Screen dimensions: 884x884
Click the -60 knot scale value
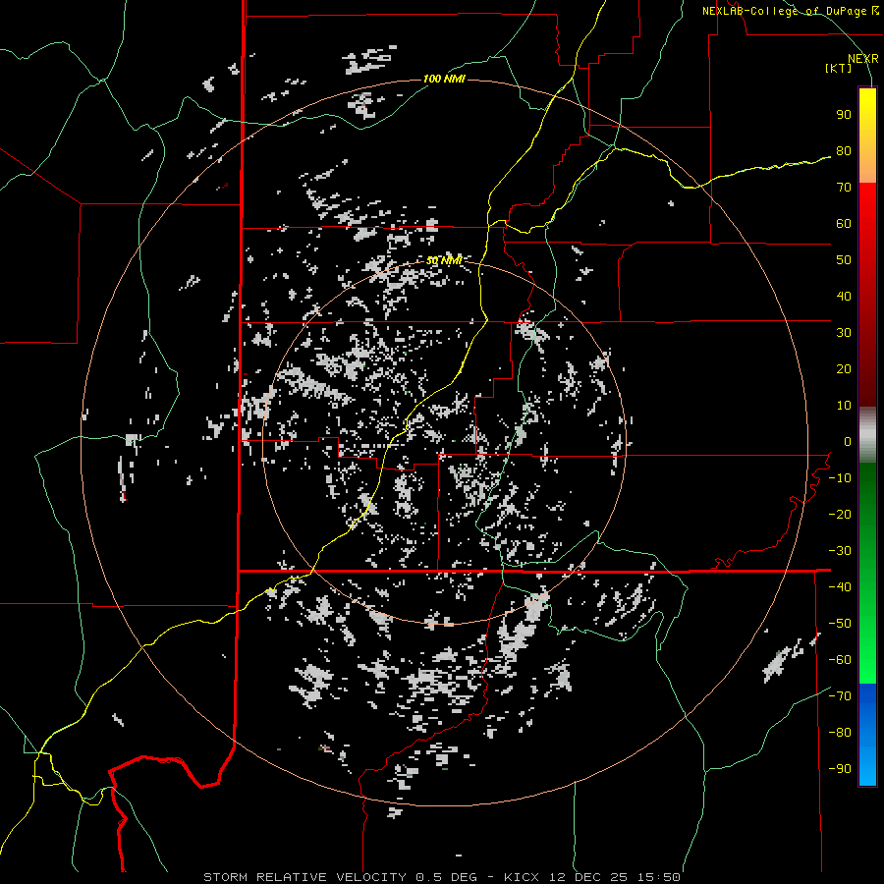point(840,660)
